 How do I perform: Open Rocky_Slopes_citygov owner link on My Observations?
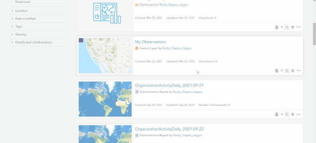(x=177, y=48)
